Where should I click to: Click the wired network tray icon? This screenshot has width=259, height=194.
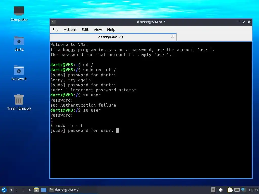[x=237, y=190]
